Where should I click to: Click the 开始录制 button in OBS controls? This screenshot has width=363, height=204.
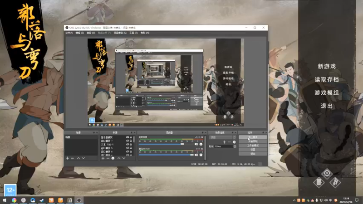(x=253, y=141)
